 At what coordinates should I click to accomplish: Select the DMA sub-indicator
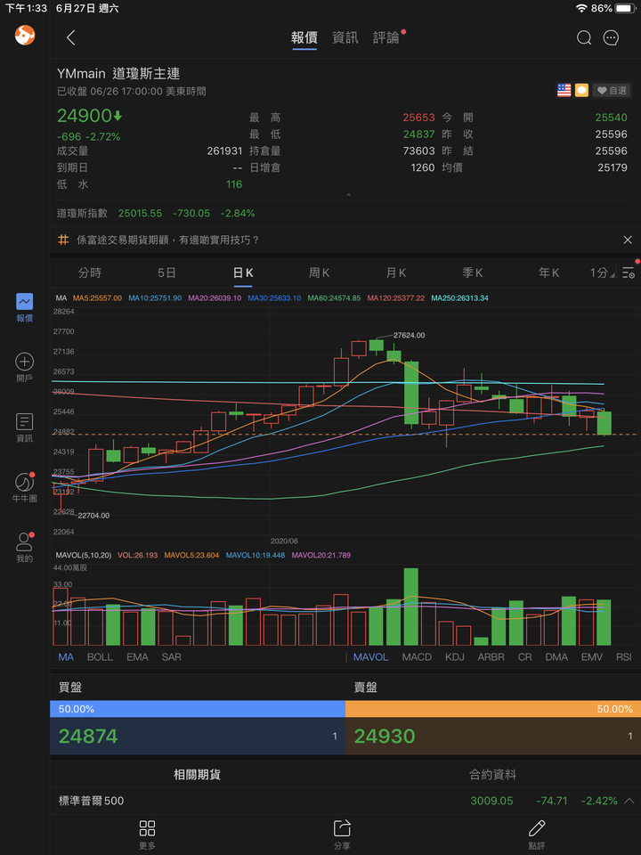(x=556, y=657)
